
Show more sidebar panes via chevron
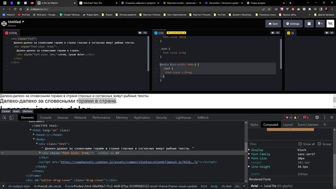[x=324, y=124]
